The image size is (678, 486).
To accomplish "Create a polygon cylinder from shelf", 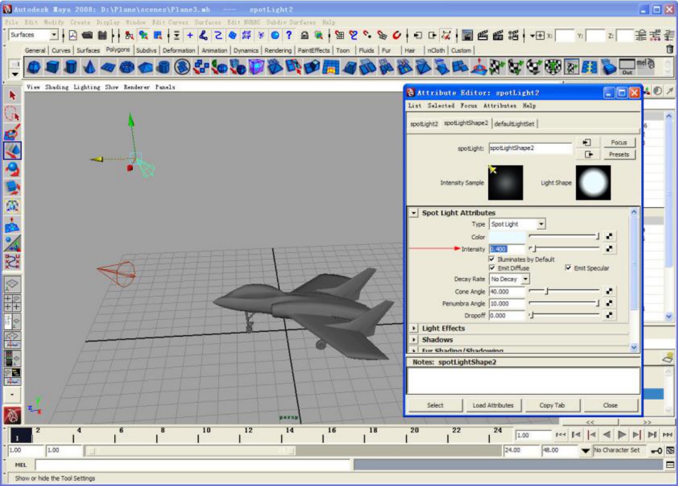I will tap(71, 67).
